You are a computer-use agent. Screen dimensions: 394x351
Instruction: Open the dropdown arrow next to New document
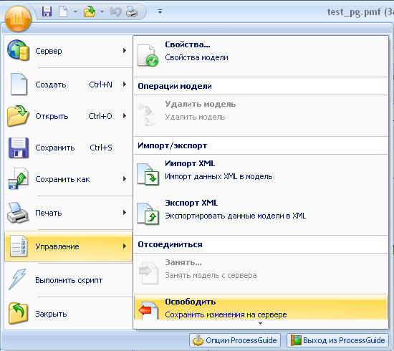point(75,11)
